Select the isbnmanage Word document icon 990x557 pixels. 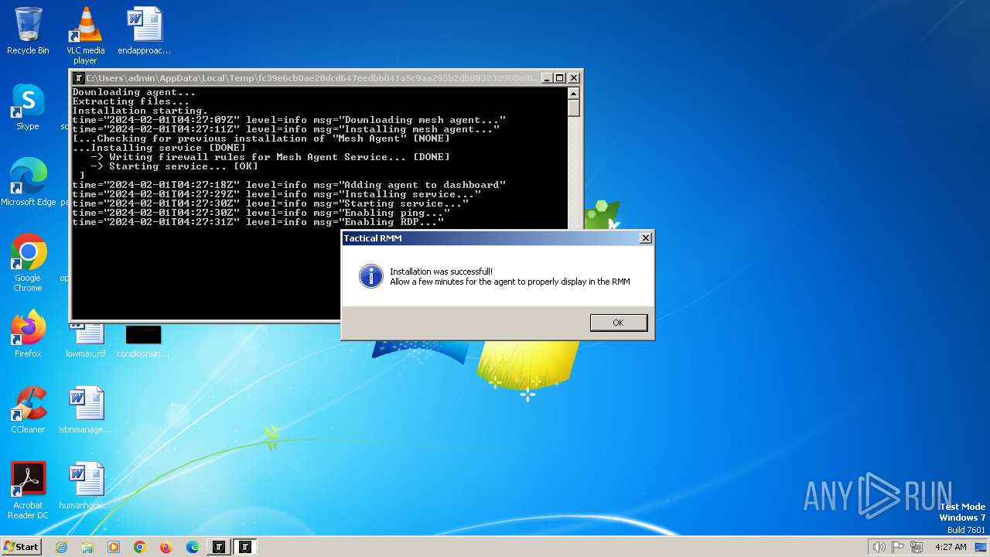click(86, 409)
